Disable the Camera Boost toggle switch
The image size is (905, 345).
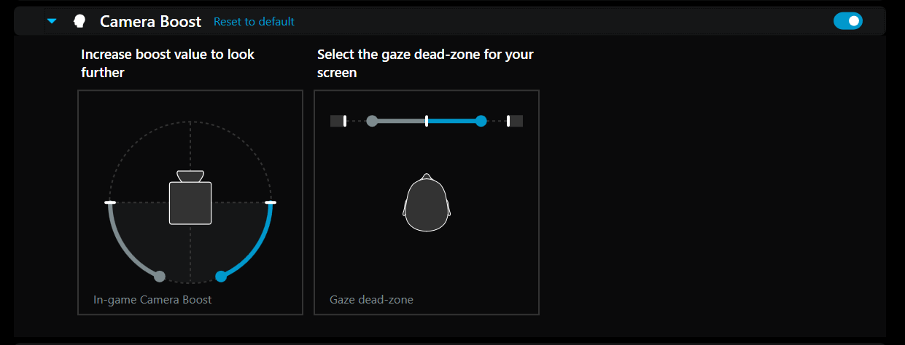(847, 21)
